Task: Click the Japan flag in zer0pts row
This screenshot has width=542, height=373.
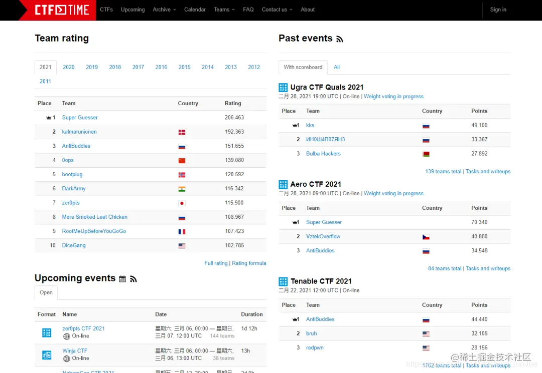Action: tap(182, 203)
